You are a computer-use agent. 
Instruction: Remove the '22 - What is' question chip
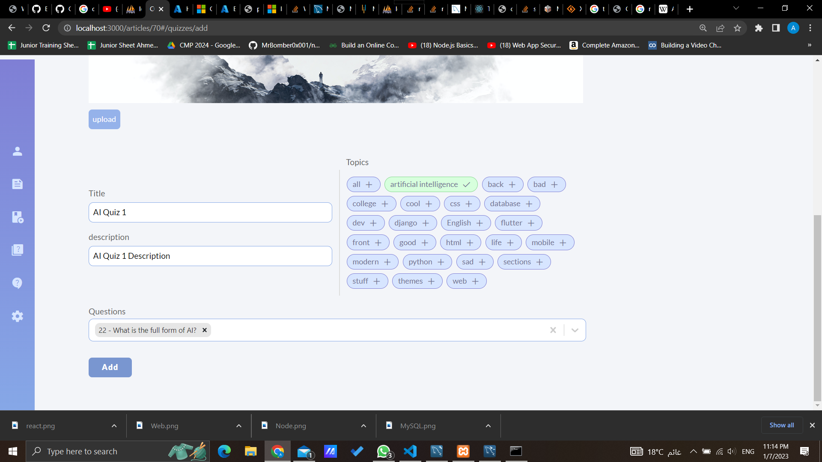click(205, 330)
